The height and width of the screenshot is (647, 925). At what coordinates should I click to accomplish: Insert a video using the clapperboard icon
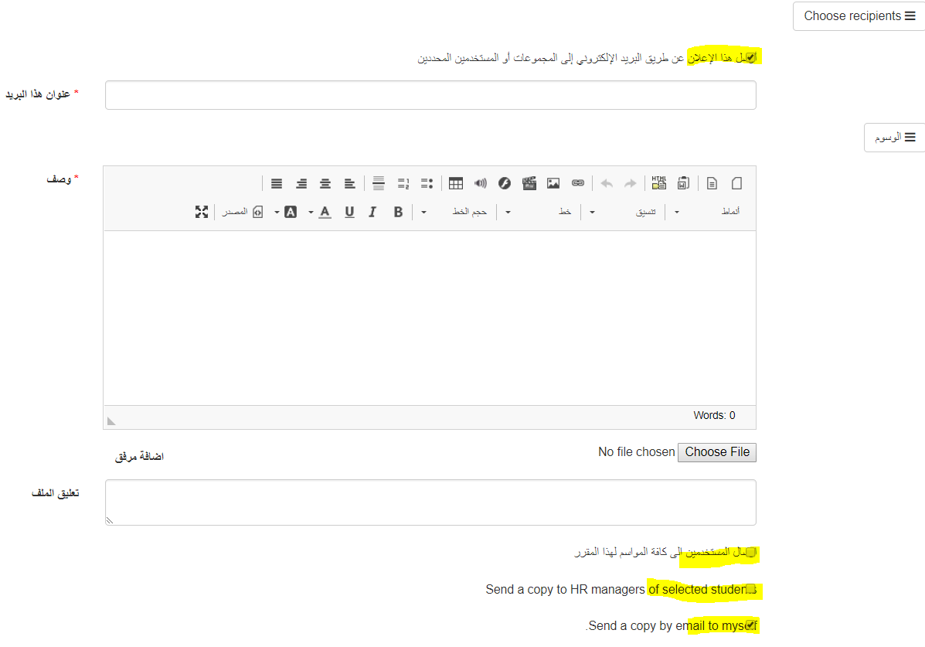pyautogui.click(x=529, y=184)
